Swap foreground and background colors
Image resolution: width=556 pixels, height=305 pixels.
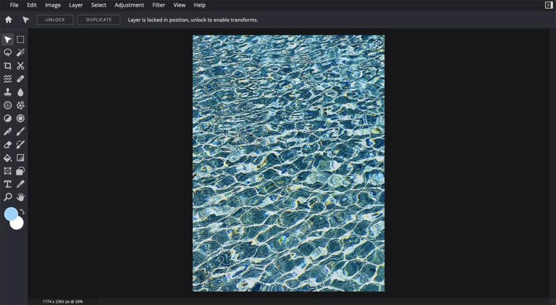click(22, 211)
